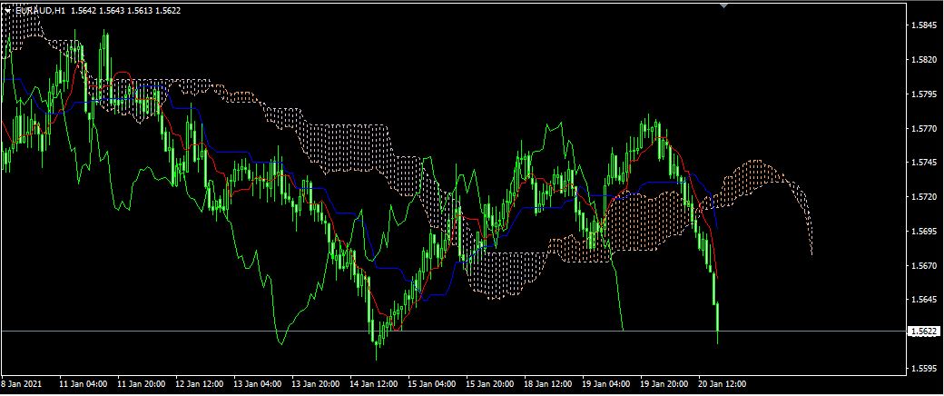Click the highlighted 1.5622 current price label
Viewport: 944px width, 396px height.
pos(922,332)
